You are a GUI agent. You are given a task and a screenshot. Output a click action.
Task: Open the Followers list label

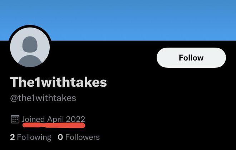83,137
